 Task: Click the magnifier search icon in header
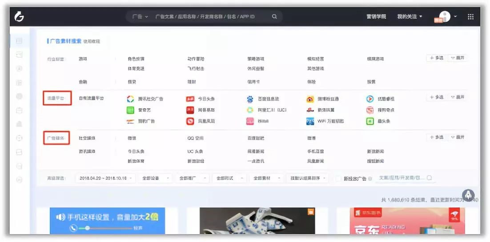click(274, 17)
